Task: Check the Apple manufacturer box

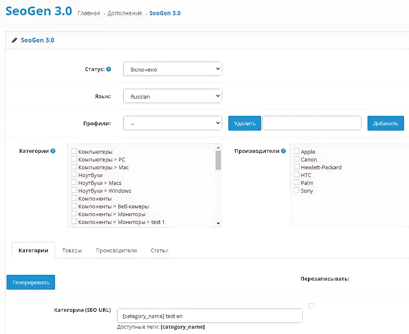Action: pos(296,151)
